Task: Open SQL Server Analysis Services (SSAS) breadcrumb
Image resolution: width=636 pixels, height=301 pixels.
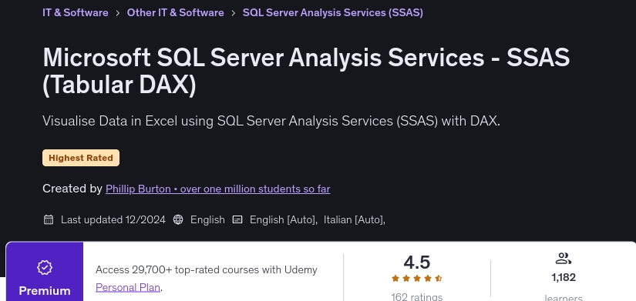Action: [332, 12]
